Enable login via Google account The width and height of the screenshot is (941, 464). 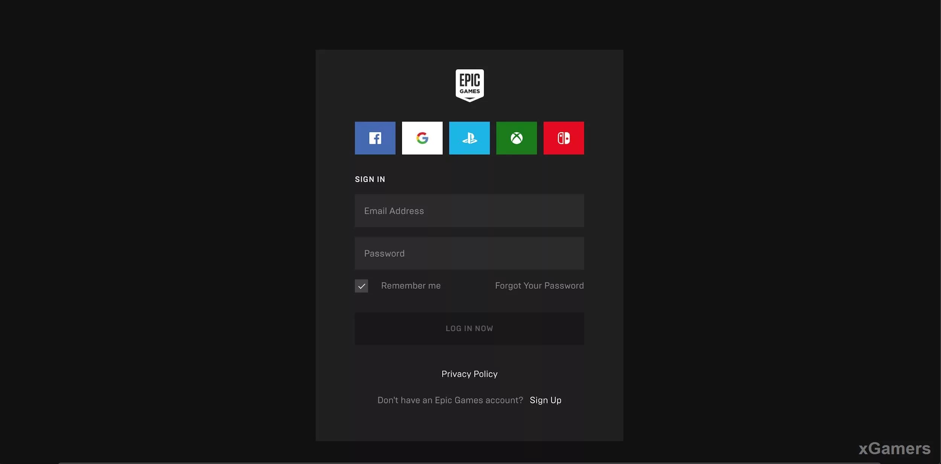(x=422, y=137)
